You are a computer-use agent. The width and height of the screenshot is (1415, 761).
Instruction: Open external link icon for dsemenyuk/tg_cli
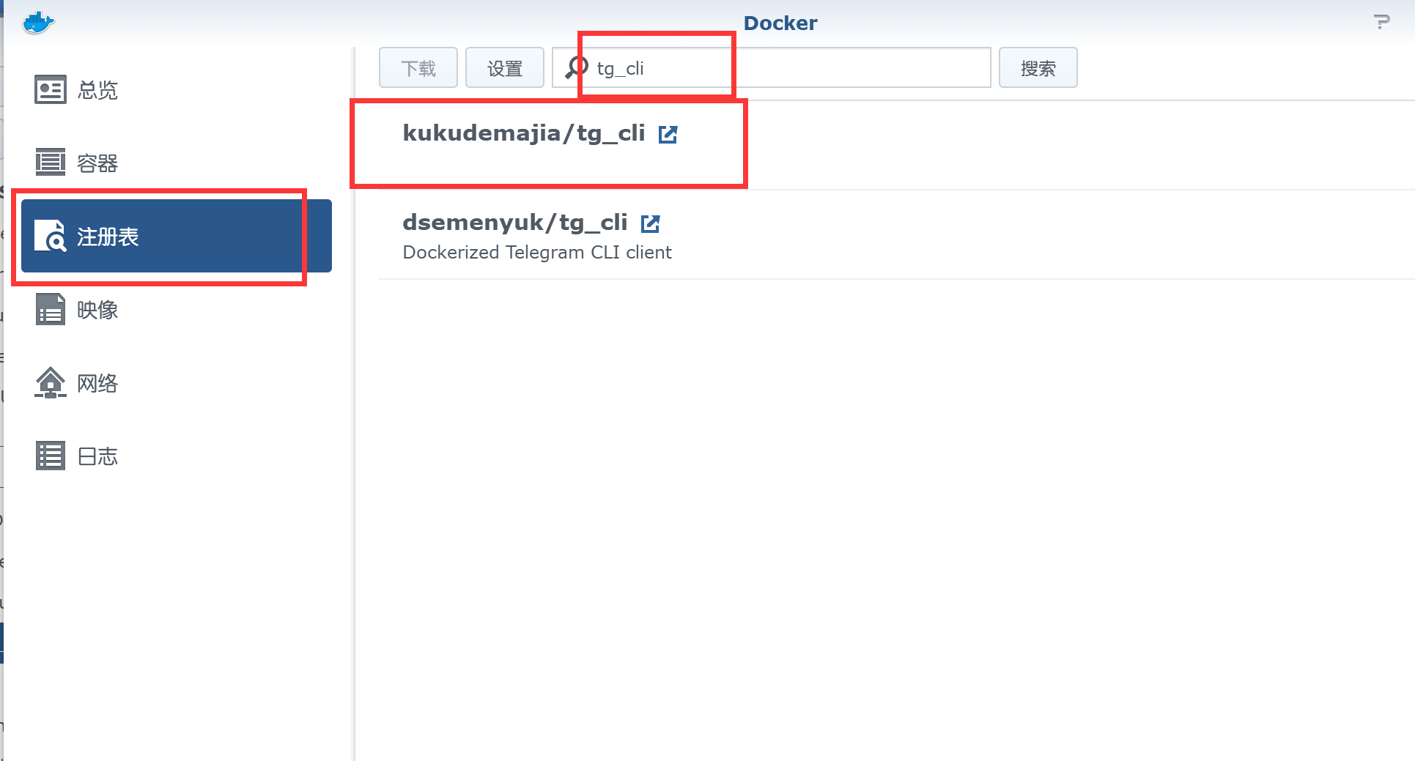click(650, 223)
